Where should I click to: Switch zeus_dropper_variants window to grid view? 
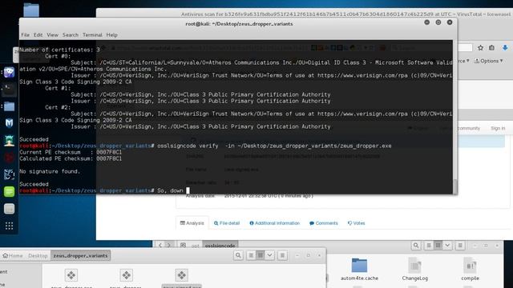click(261, 255)
